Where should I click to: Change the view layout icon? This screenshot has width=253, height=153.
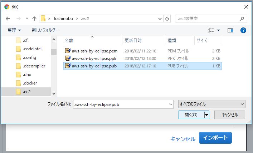tap(211, 30)
